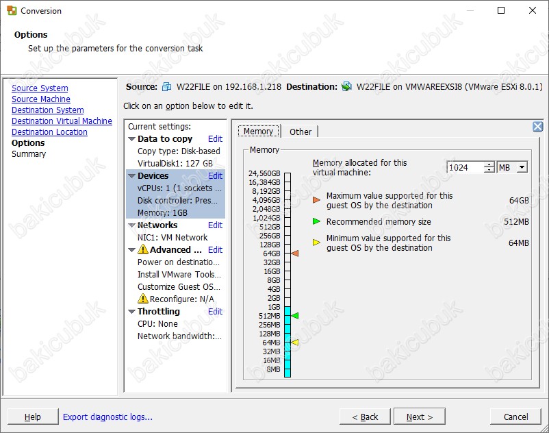The width and height of the screenshot is (549, 433).
Task: Go to Source Machine step
Action: (x=41, y=99)
